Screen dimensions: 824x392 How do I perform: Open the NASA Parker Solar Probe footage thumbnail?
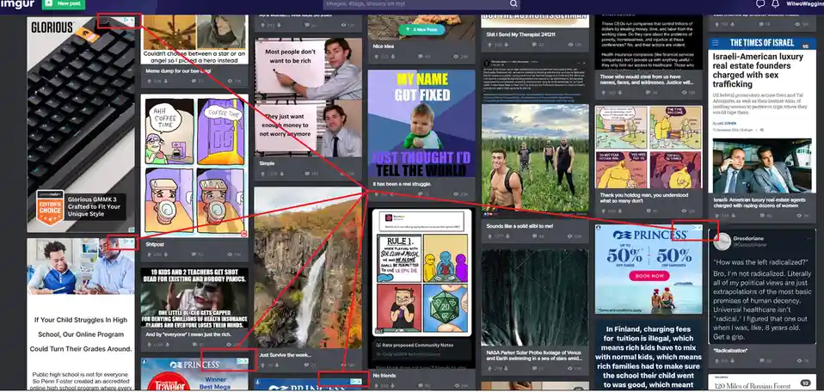coord(536,297)
